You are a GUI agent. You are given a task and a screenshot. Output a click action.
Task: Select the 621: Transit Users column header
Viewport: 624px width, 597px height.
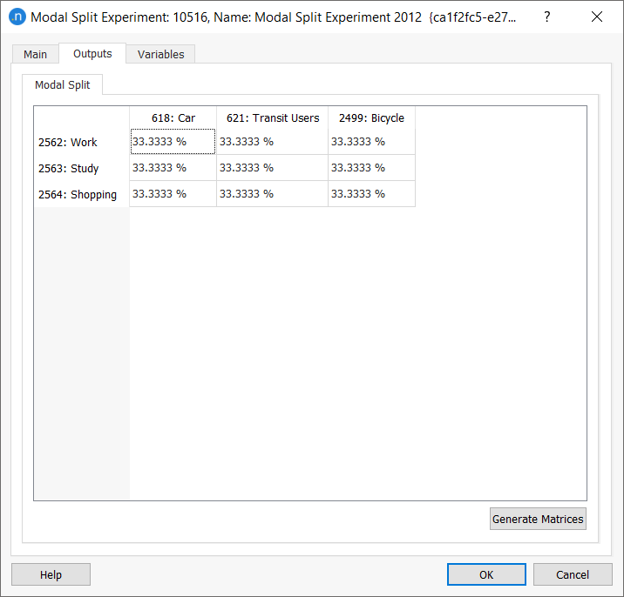[x=273, y=117]
